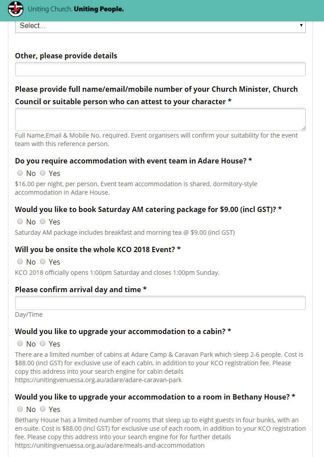Click the 'Other, please provide details' input field
Viewport: 324px width, 457px height.
[x=160, y=69]
